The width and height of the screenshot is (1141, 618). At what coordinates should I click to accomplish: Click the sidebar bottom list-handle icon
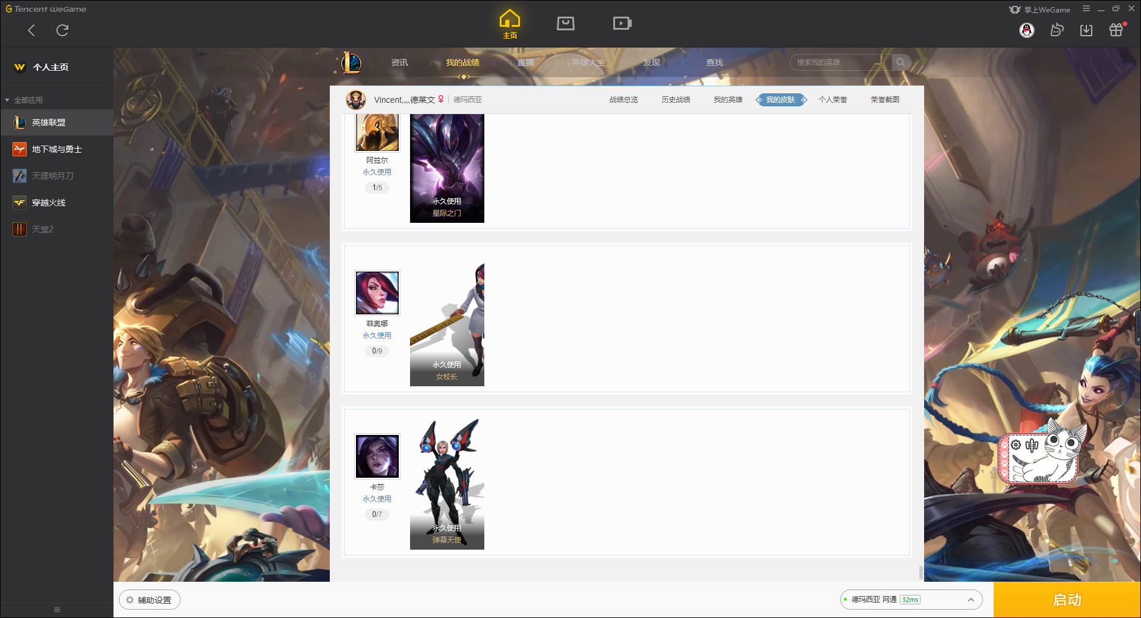coord(57,610)
